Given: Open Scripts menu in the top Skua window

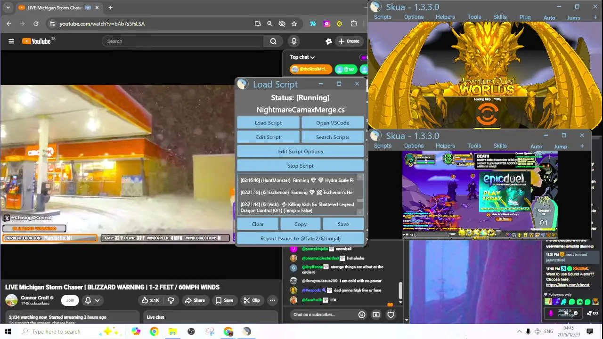Looking at the screenshot, I should [x=383, y=17].
